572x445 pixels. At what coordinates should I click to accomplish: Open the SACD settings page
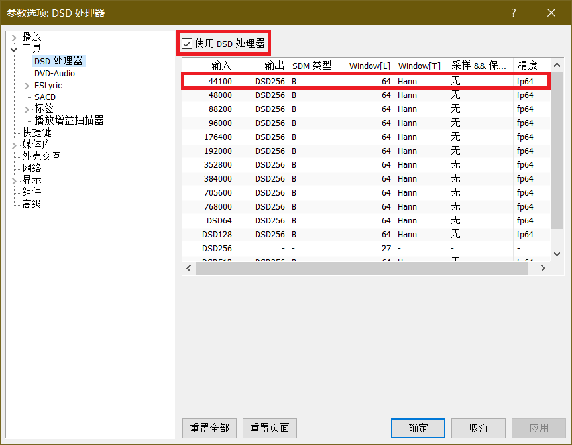(x=45, y=97)
